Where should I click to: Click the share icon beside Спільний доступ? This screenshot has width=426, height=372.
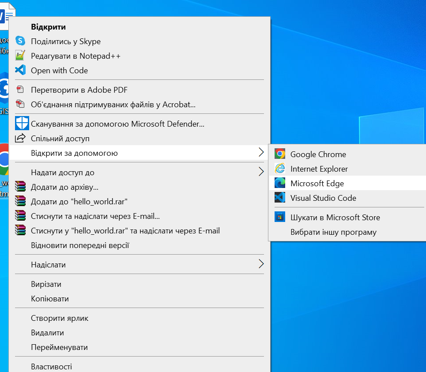[x=20, y=138]
